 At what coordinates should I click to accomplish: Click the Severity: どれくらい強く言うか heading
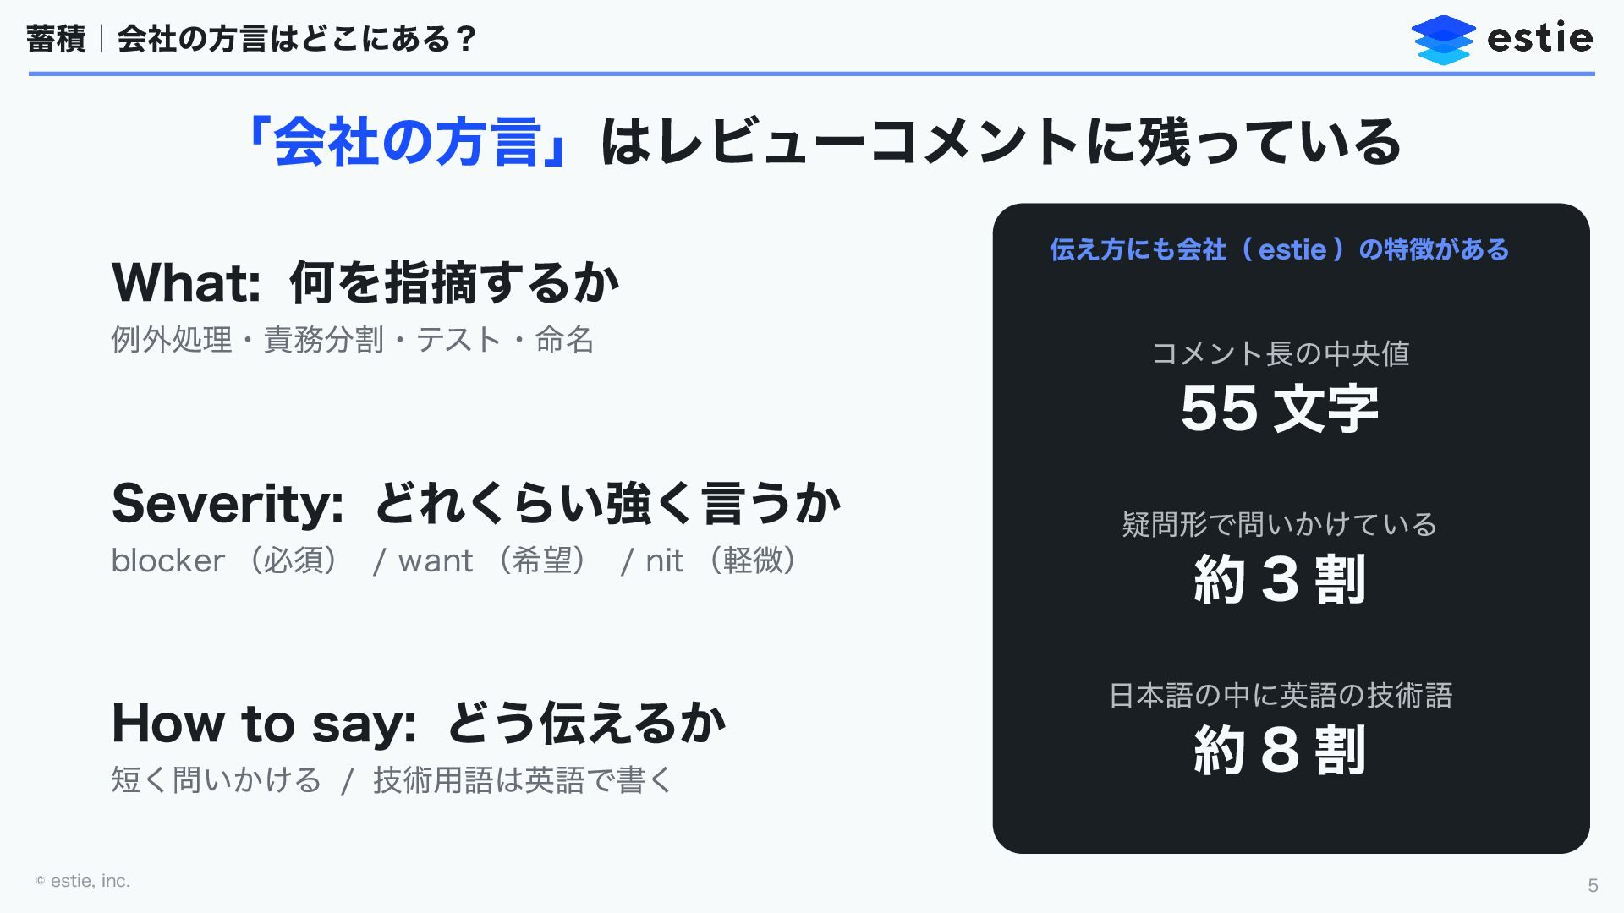click(x=476, y=503)
